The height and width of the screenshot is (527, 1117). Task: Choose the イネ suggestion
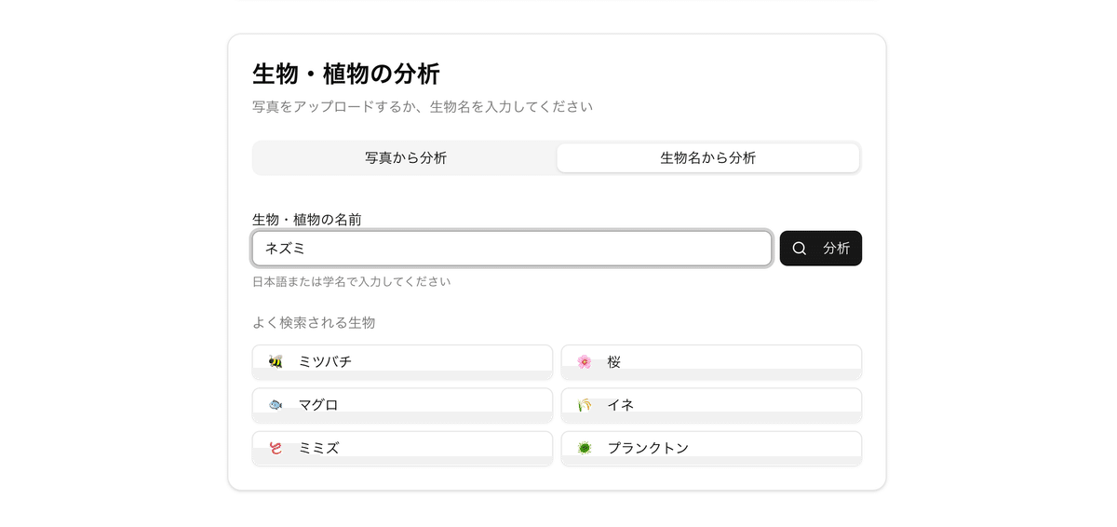click(711, 405)
